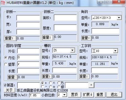Screen dimensions: 126x100
Task: Click the 材料密度 density input field
Action: coord(35,95)
